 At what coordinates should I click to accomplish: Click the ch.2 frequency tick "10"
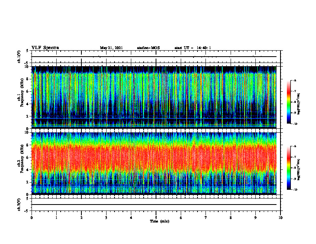(27, 132)
